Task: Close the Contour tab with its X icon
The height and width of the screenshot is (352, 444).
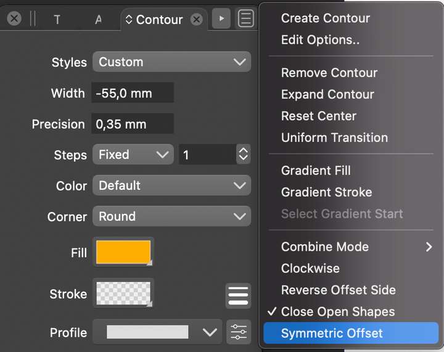Action: point(197,20)
